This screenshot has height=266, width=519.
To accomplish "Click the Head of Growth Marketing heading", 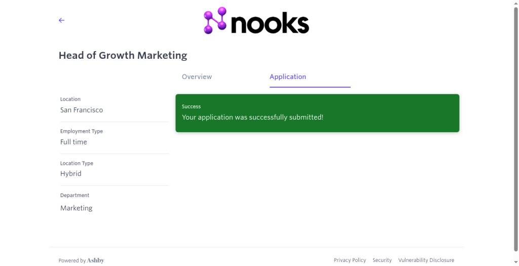I will (123, 55).
